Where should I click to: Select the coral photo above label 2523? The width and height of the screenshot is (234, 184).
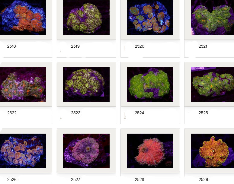point(86,84)
